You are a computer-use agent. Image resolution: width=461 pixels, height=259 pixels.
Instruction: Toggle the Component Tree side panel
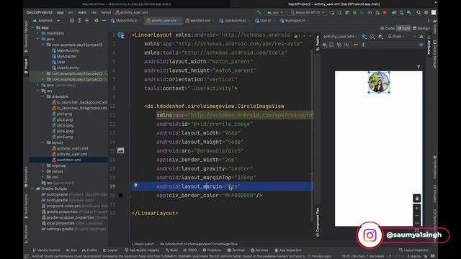[318, 222]
